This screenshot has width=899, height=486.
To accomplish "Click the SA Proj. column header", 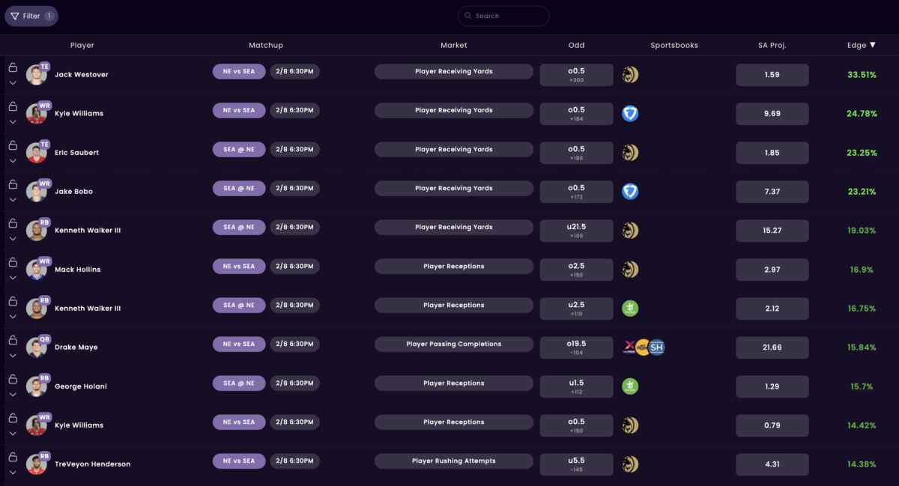I will pyautogui.click(x=772, y=45).
